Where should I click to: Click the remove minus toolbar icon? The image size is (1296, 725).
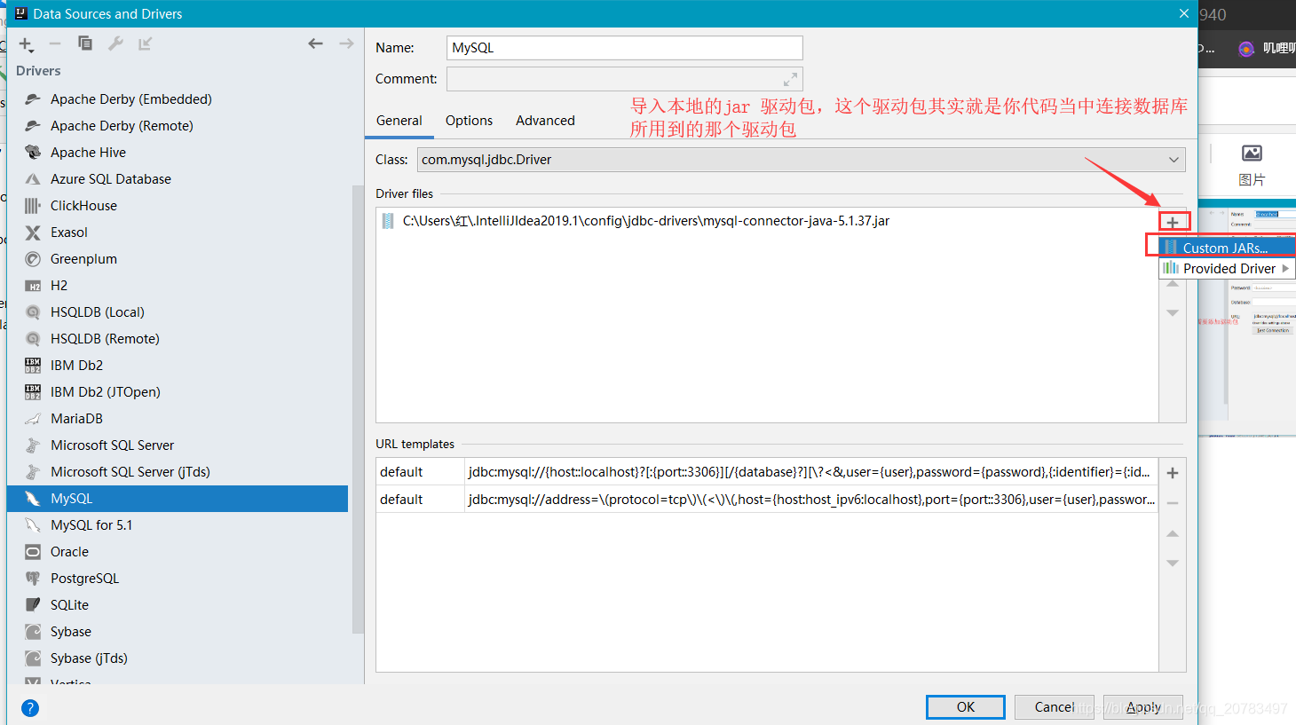point(55,43)
